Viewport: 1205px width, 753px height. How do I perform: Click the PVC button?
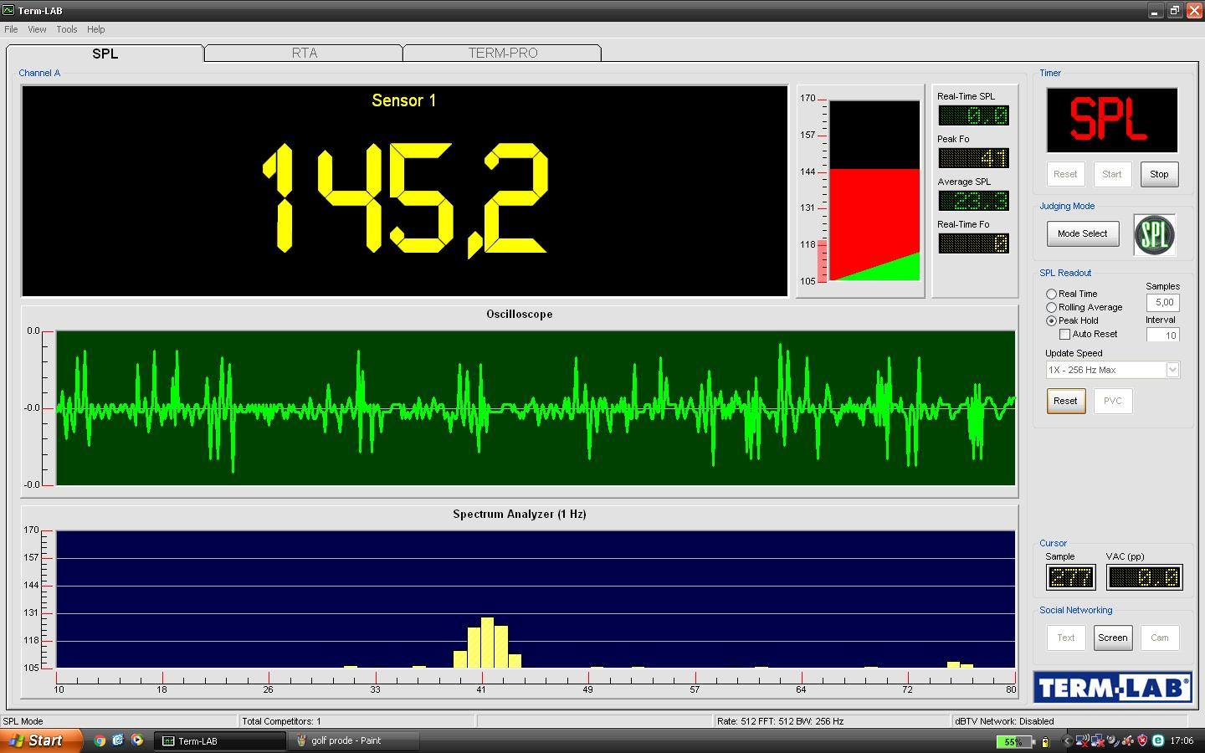[x=1113, y=401]
